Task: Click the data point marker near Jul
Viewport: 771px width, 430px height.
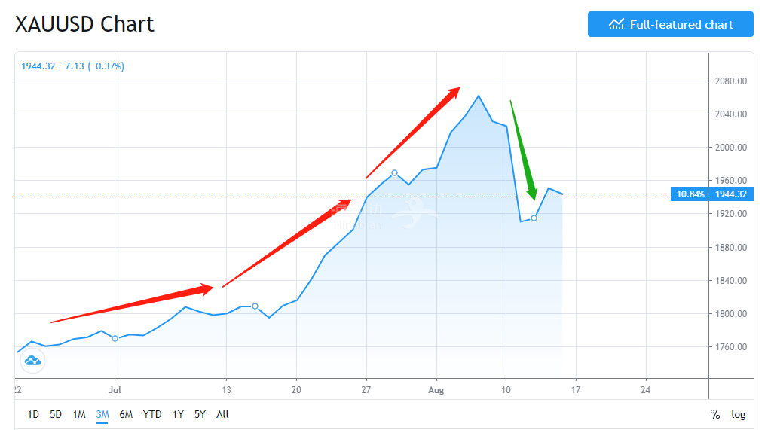Action: [x=115, y=339]
